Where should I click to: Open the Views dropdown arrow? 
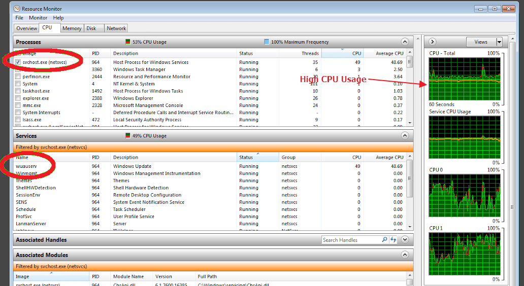499,42
